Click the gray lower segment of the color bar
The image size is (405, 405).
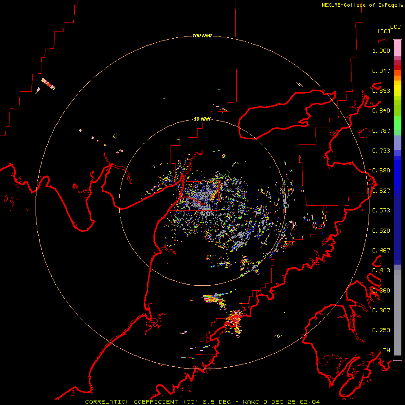click(x=397, y=313)
